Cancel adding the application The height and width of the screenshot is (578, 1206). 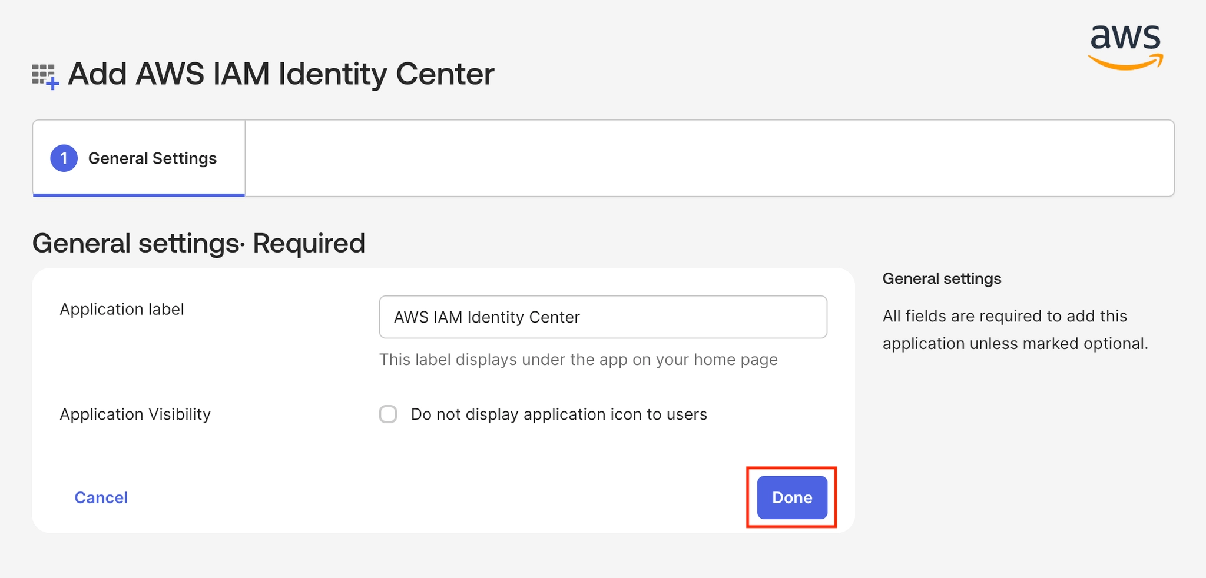pyautogui.click(x=101, y=498)
